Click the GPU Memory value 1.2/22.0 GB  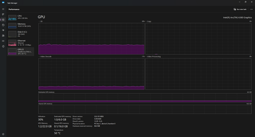tap(45, 126)
